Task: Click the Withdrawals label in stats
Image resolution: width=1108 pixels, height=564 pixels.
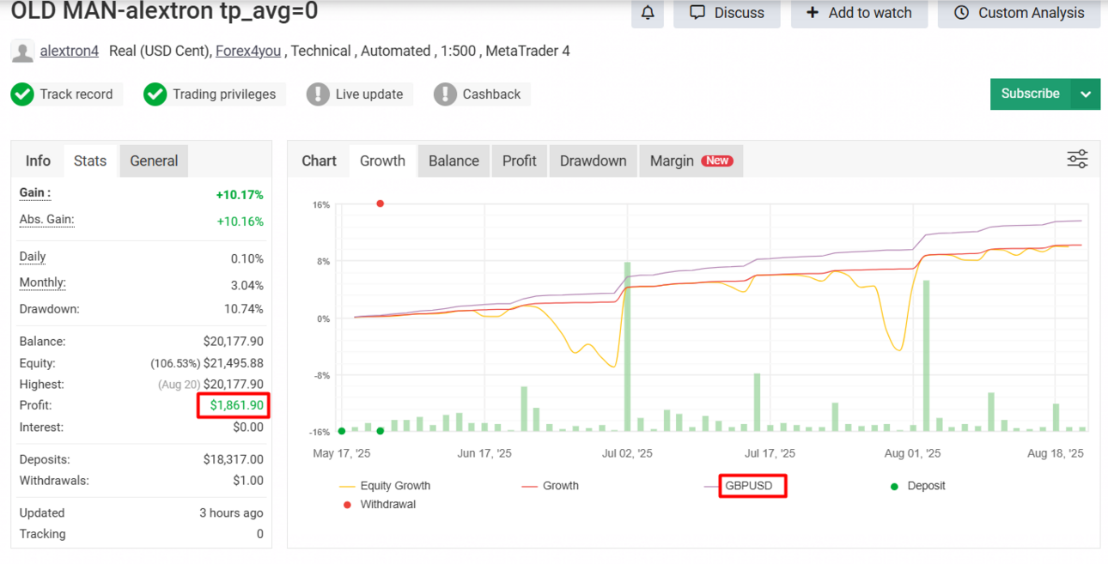Action: [54, 481]
